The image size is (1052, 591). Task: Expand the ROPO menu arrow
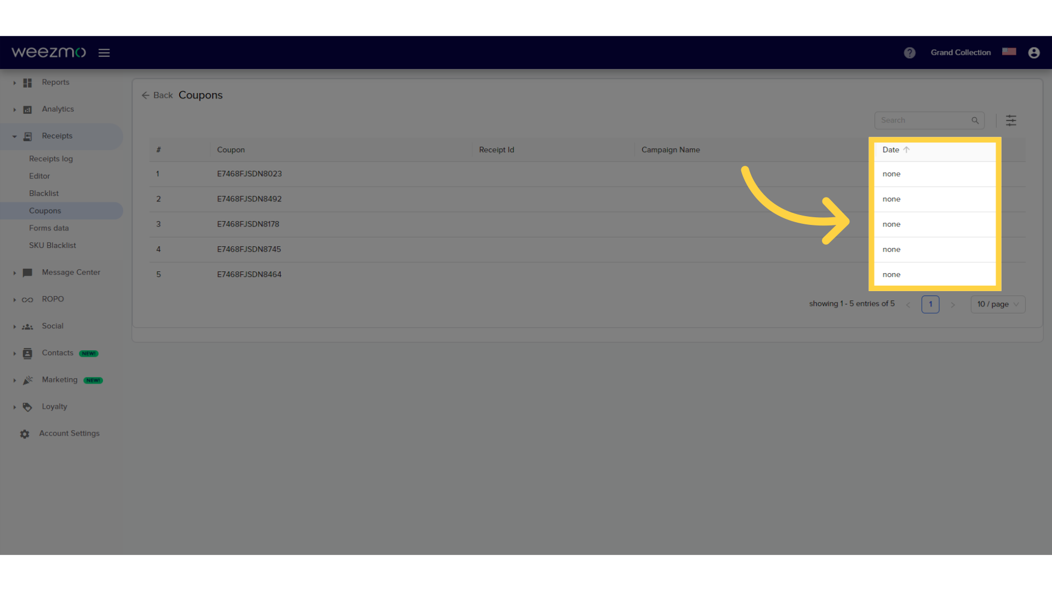coord(14,299)
